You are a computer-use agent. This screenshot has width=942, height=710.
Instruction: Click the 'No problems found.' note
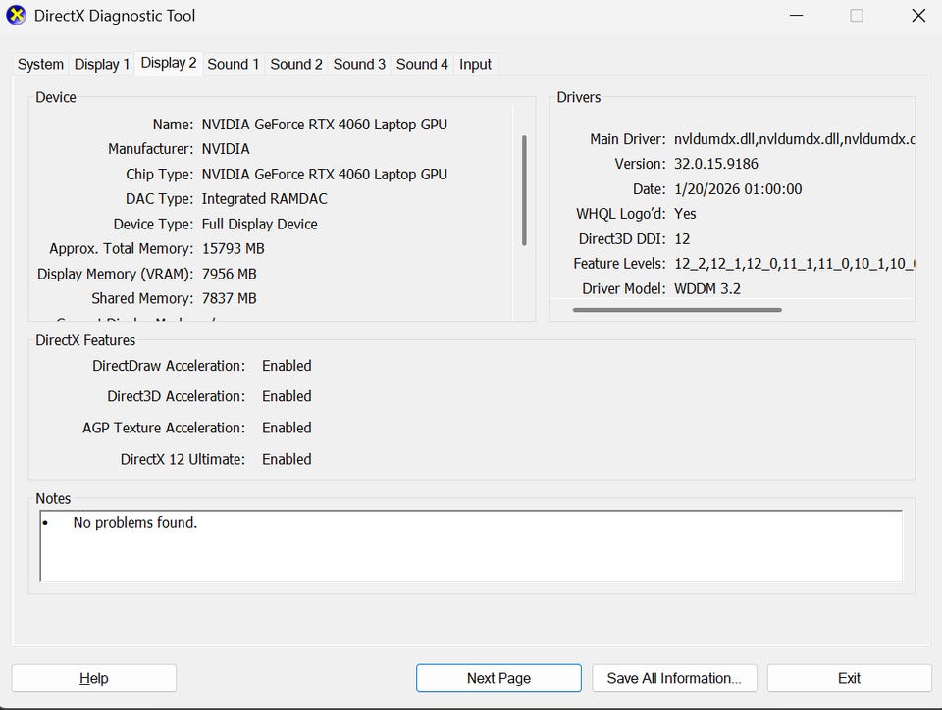click(x=135, y=522)
